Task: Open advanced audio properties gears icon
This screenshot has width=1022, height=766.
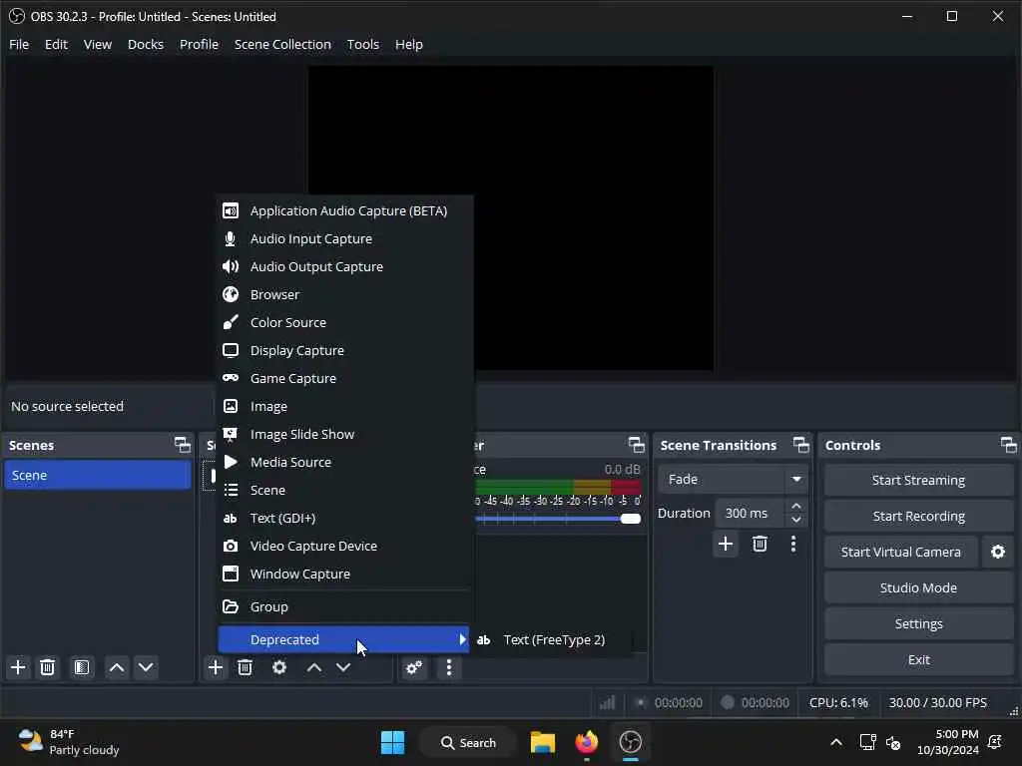Action: click(414, 667)
